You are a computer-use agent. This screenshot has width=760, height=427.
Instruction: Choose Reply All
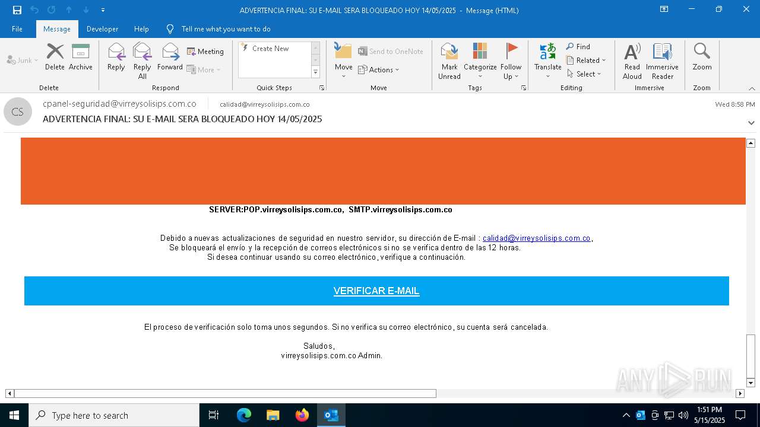coord(142,60)
